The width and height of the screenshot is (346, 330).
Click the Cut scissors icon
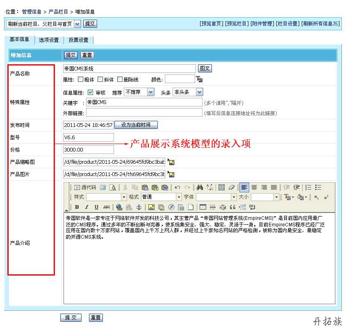pos(125,188)
